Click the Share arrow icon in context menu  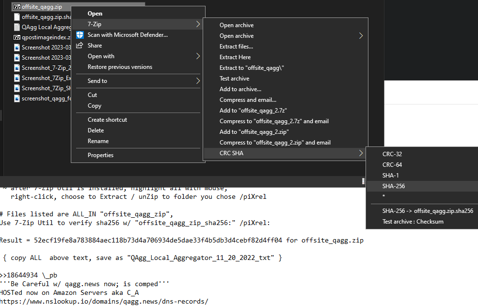pyautogui.click(x=80, y=46)
